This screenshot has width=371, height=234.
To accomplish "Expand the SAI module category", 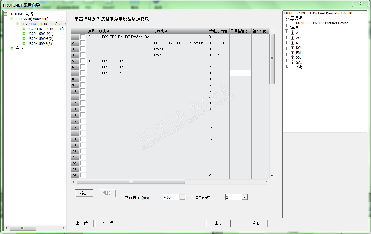I will pyautogui.click(x=293, y=63).
